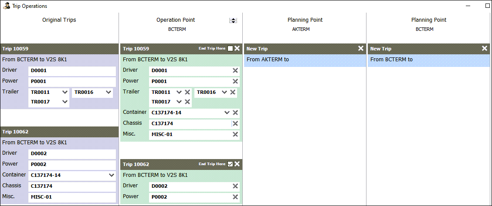Expand TR0016 trailer dropdown in Original Trips
The image size is (492, 206).
(108, 92)
